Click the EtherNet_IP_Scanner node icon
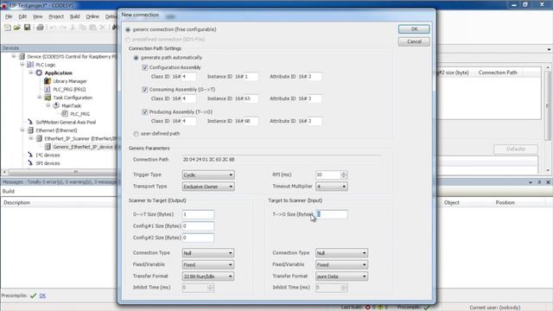 pyautogui.click(x=39, y=138)
